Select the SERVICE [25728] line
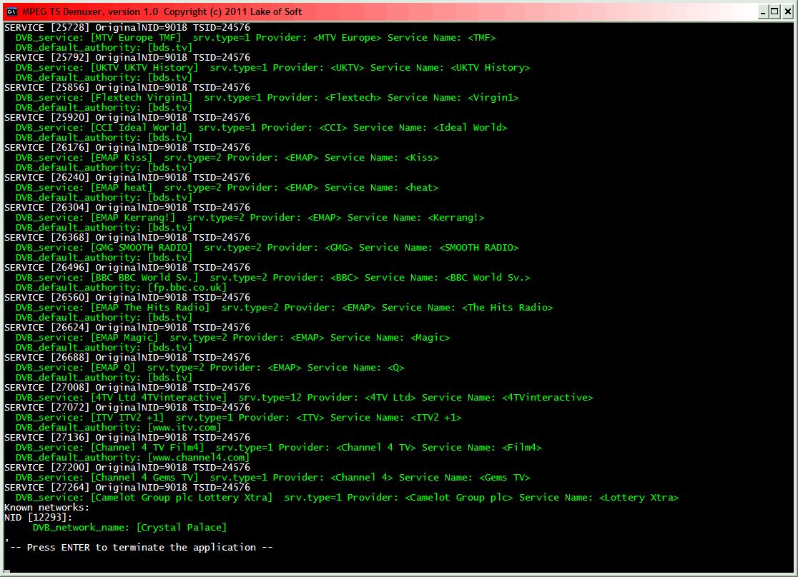Image resolution: width=798 pixels, height=577 pixels. click(x=127, y=27)
